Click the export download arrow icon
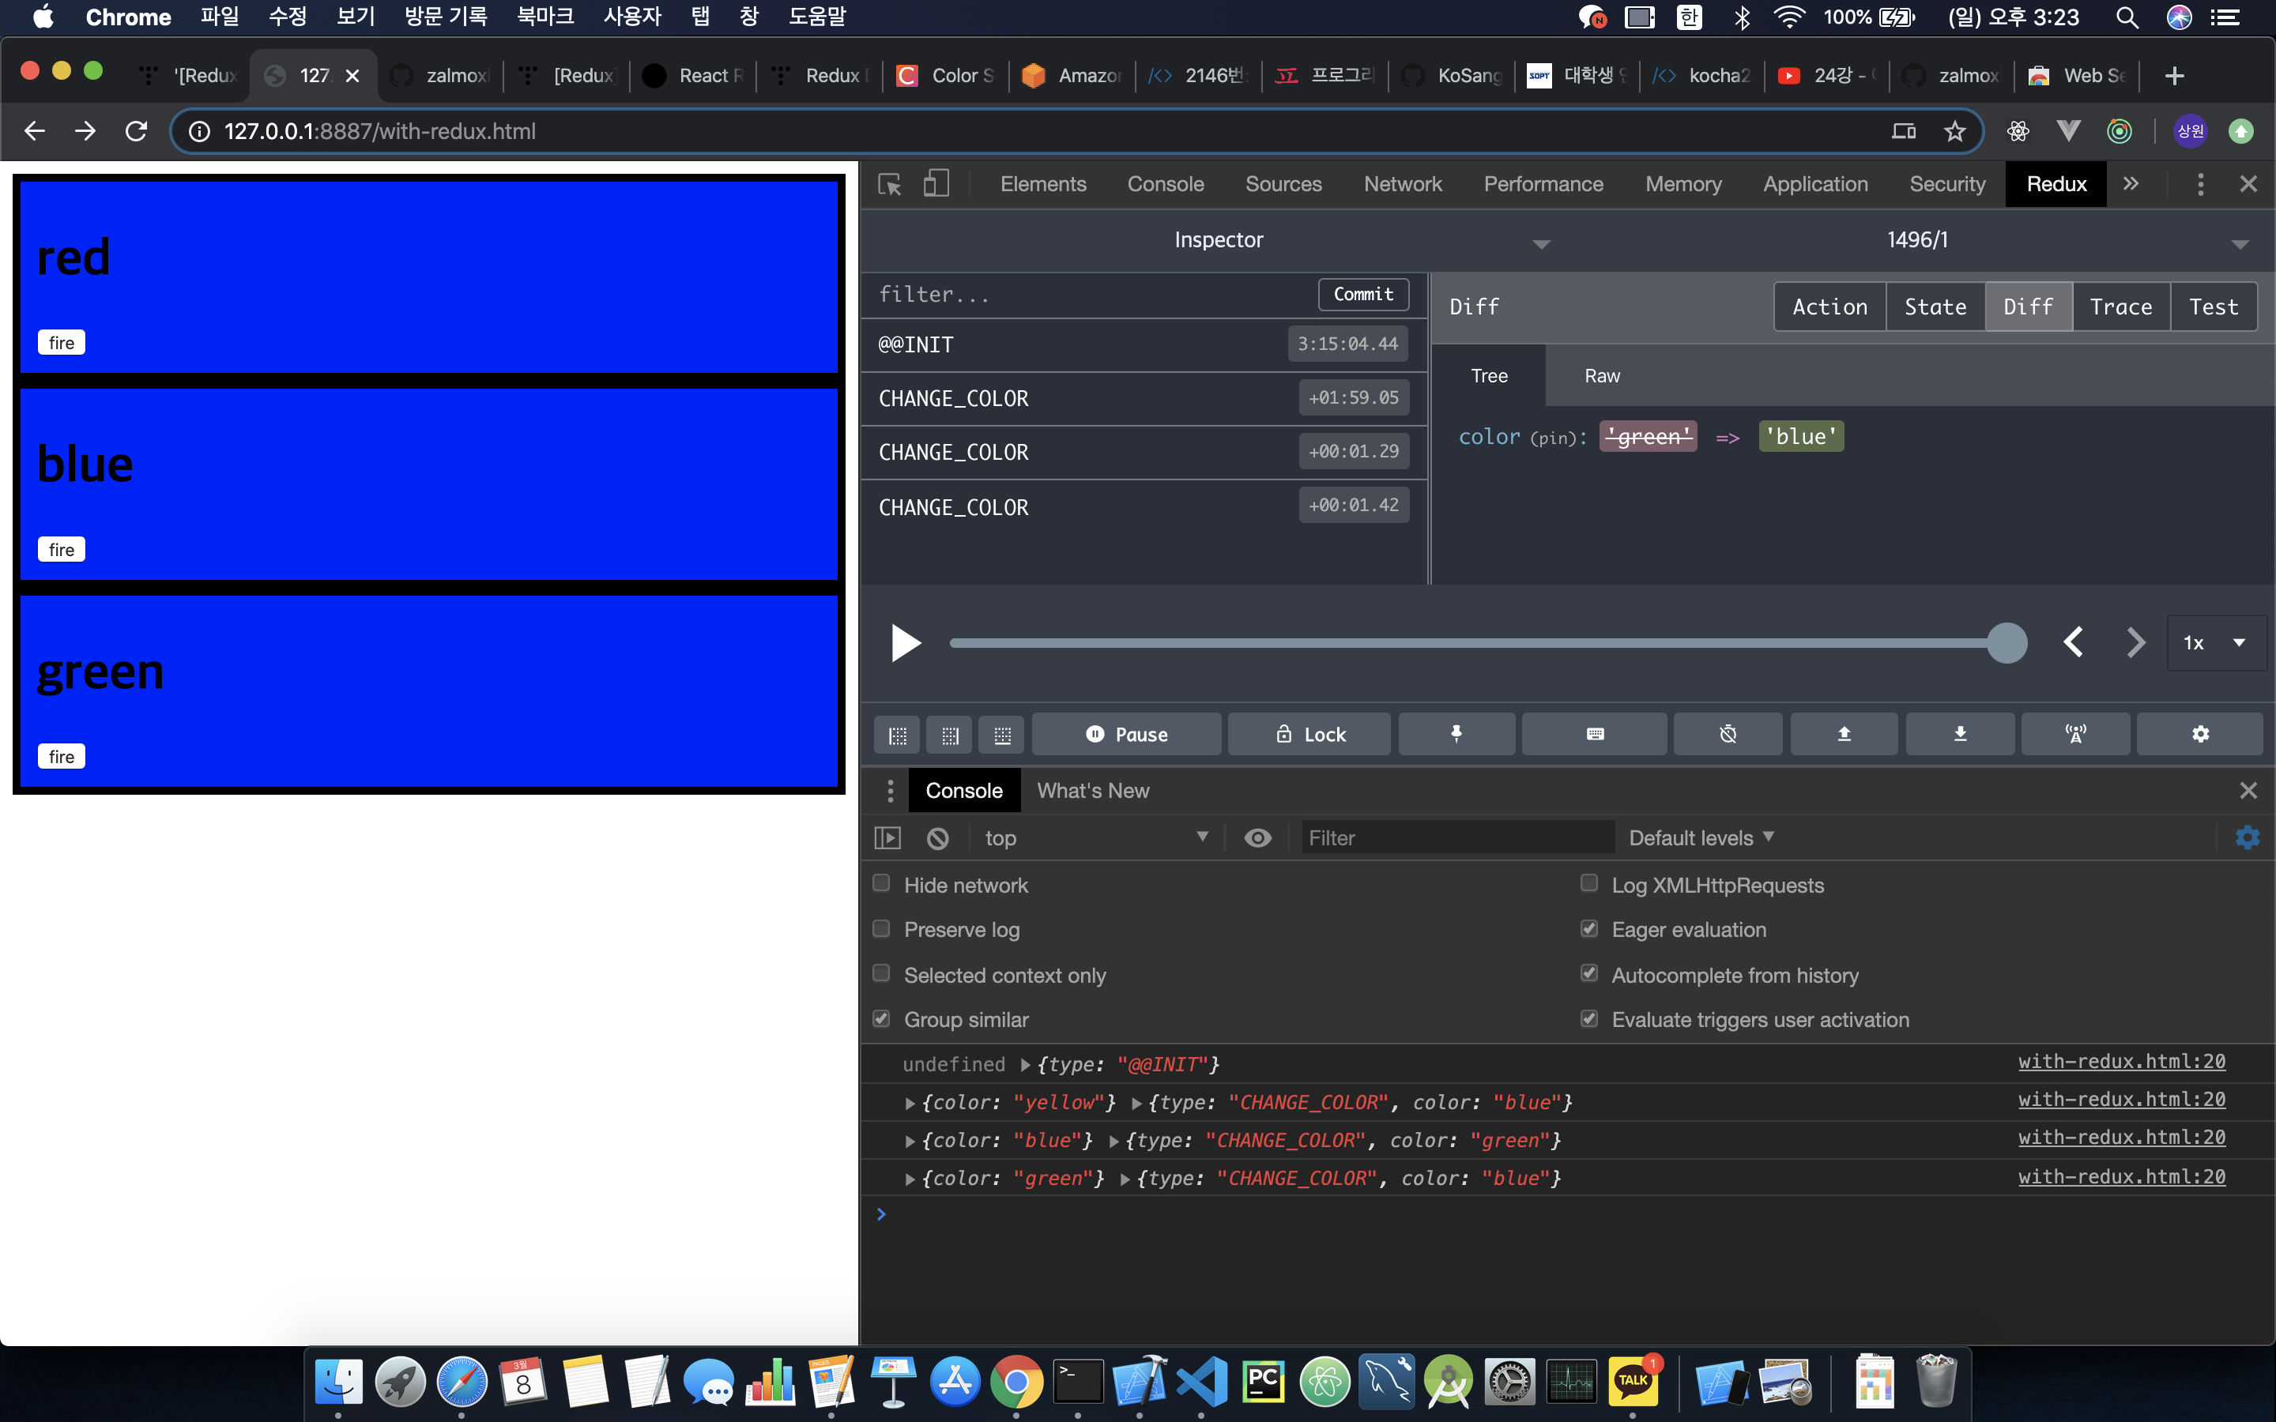 click(1960, 734)
